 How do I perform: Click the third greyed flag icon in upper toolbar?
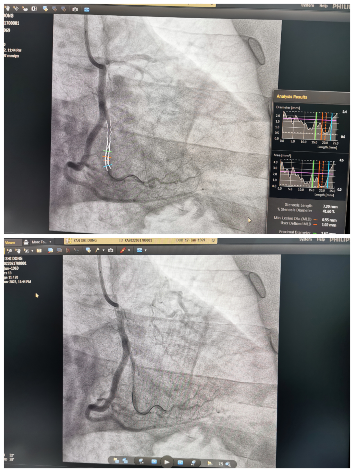(64, 9)
